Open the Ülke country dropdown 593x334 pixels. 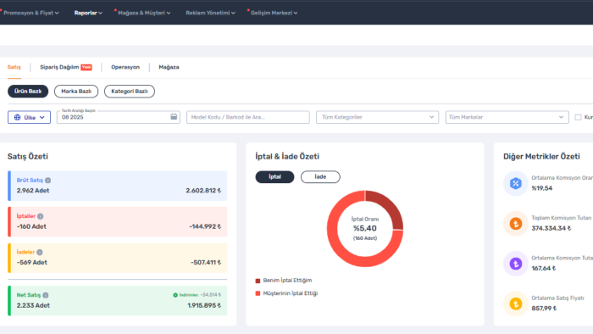click(29, 117)
